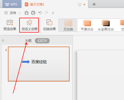The width and height of the screenshot is (124, 100).
Task: Open the WPS home tab
Action: (x=12, y=4)
